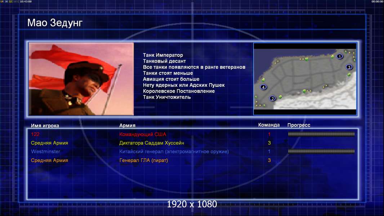The image size is (384, 216).
Task: Click the loading progress bar for player 122
Action: click(x=321, y=134)
